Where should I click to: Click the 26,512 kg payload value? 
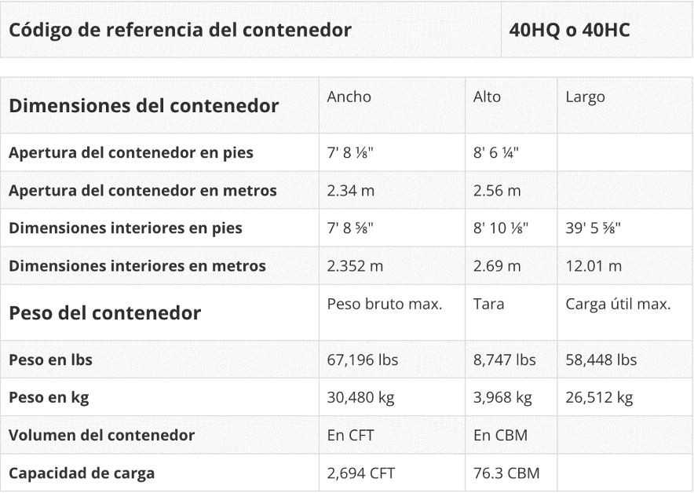click(x=599, y=397)
